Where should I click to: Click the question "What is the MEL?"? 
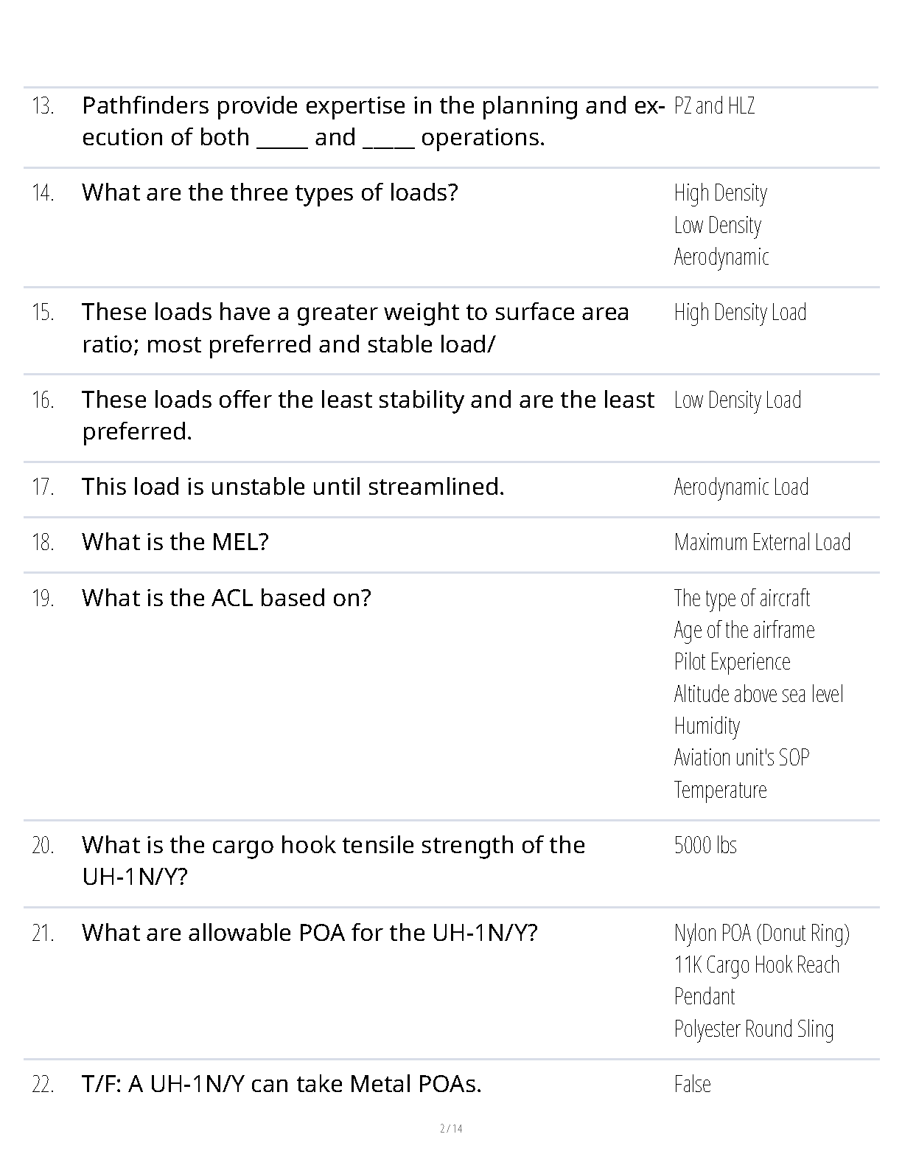click(175, 543)
